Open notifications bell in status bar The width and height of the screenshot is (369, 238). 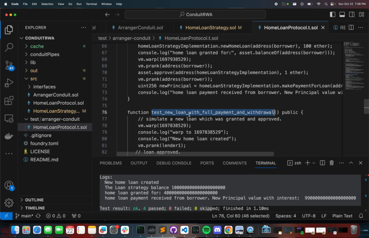pos(361,216)
